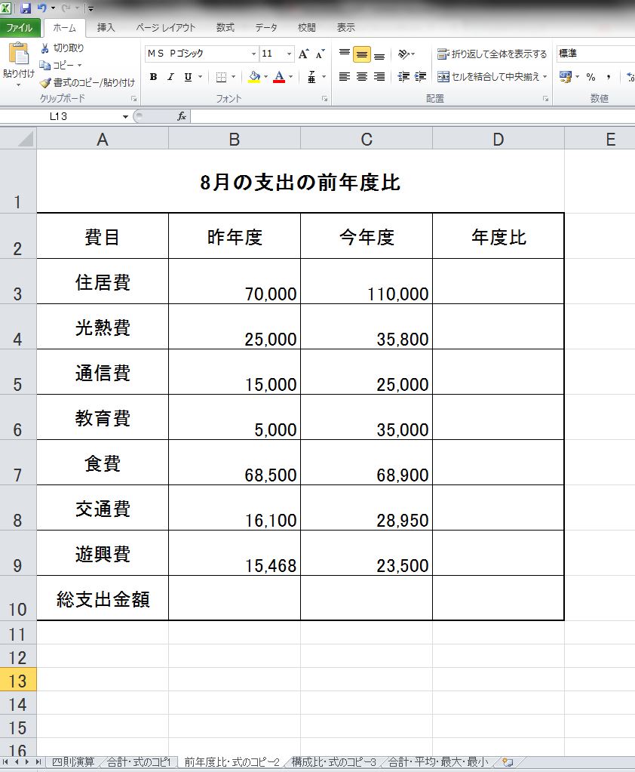Image resolution: width=635 pixels, height=772 pixels.
Task: Click the Cut (切り取り) scissors icon
Action: (45, 48)
